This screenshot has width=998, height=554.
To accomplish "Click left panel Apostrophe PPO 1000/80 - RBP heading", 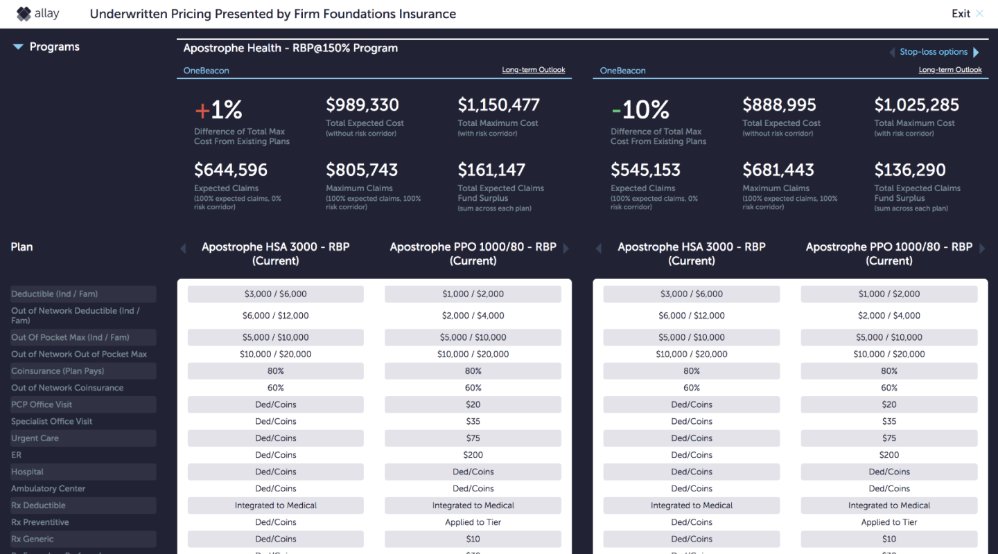I will point(473,253).
